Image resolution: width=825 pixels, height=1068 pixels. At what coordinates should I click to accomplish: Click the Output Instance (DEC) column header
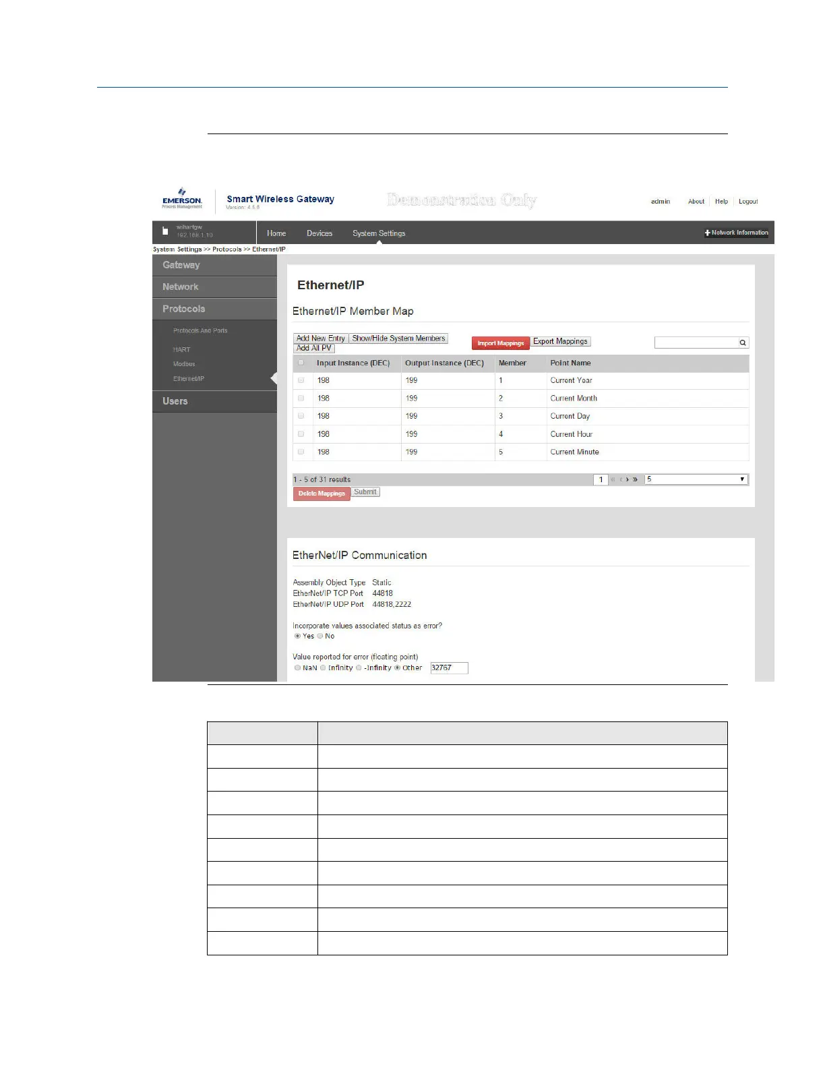point(444,363)
